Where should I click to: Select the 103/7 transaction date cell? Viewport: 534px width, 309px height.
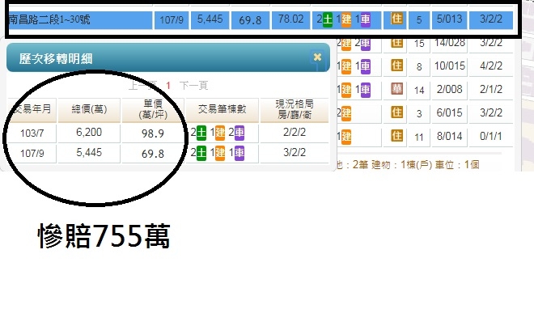coord(32,133)
